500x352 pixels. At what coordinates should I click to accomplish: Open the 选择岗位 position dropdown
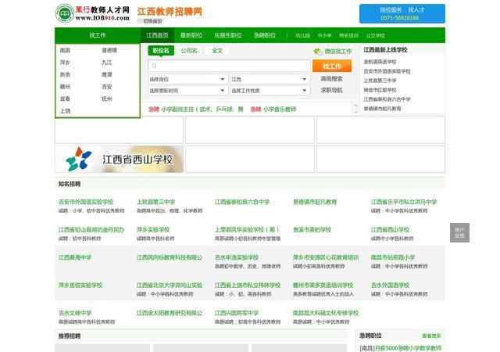tap(187, 79)
